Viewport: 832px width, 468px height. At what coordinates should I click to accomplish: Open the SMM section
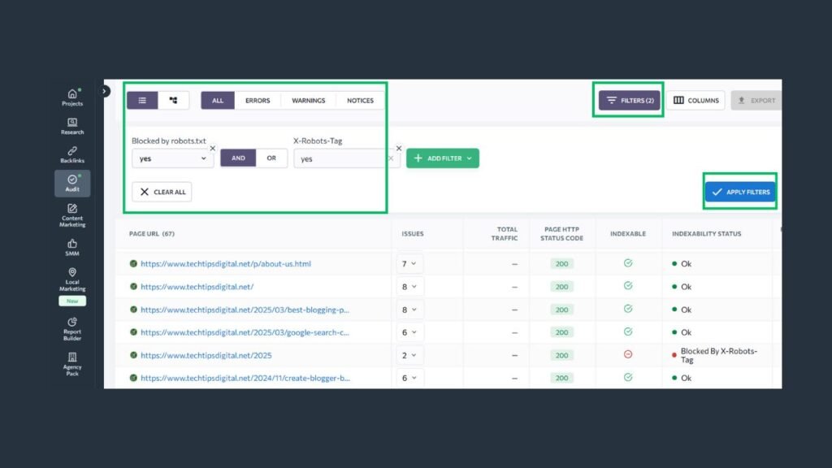[72, 247]
